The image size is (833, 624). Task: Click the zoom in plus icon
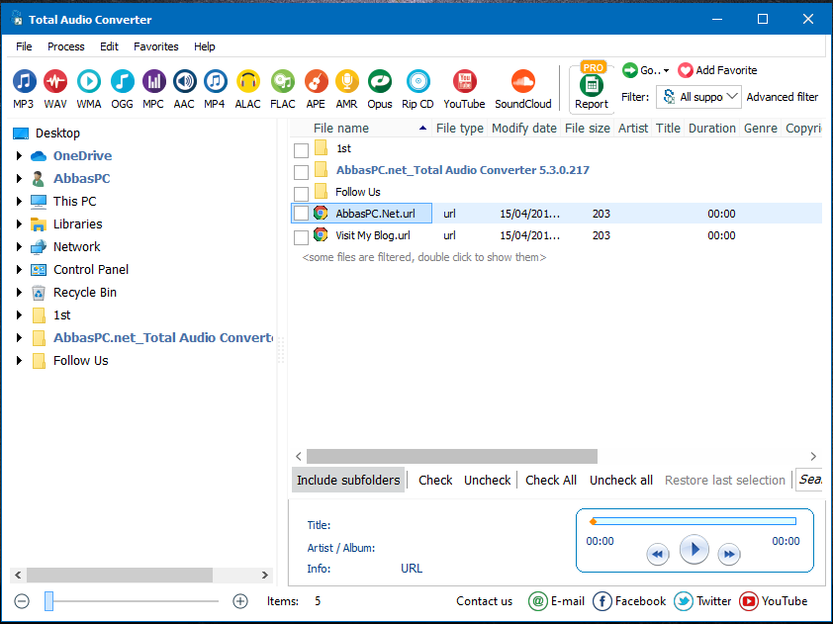pyautogui.click(x=240, y=601)
